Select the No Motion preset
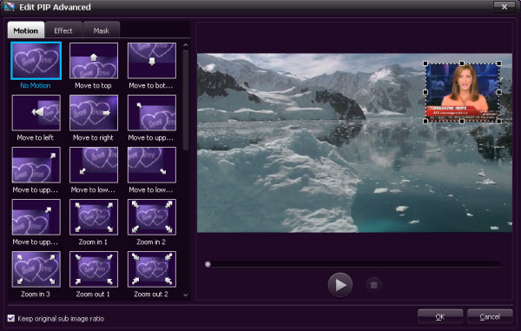Screen dimensions: 521x331 tap(36, 61)
